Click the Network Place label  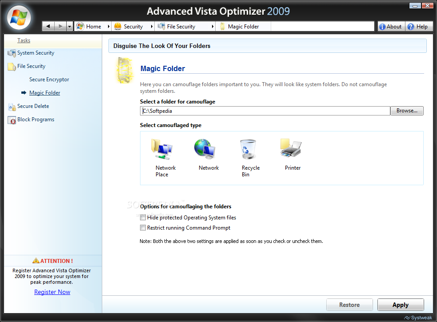tap(165, 171)
